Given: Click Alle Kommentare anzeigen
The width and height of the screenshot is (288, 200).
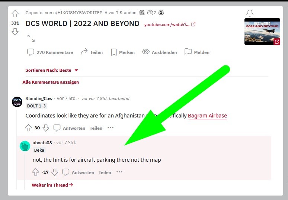Looking at the screenshot, I should click(51, 82).
